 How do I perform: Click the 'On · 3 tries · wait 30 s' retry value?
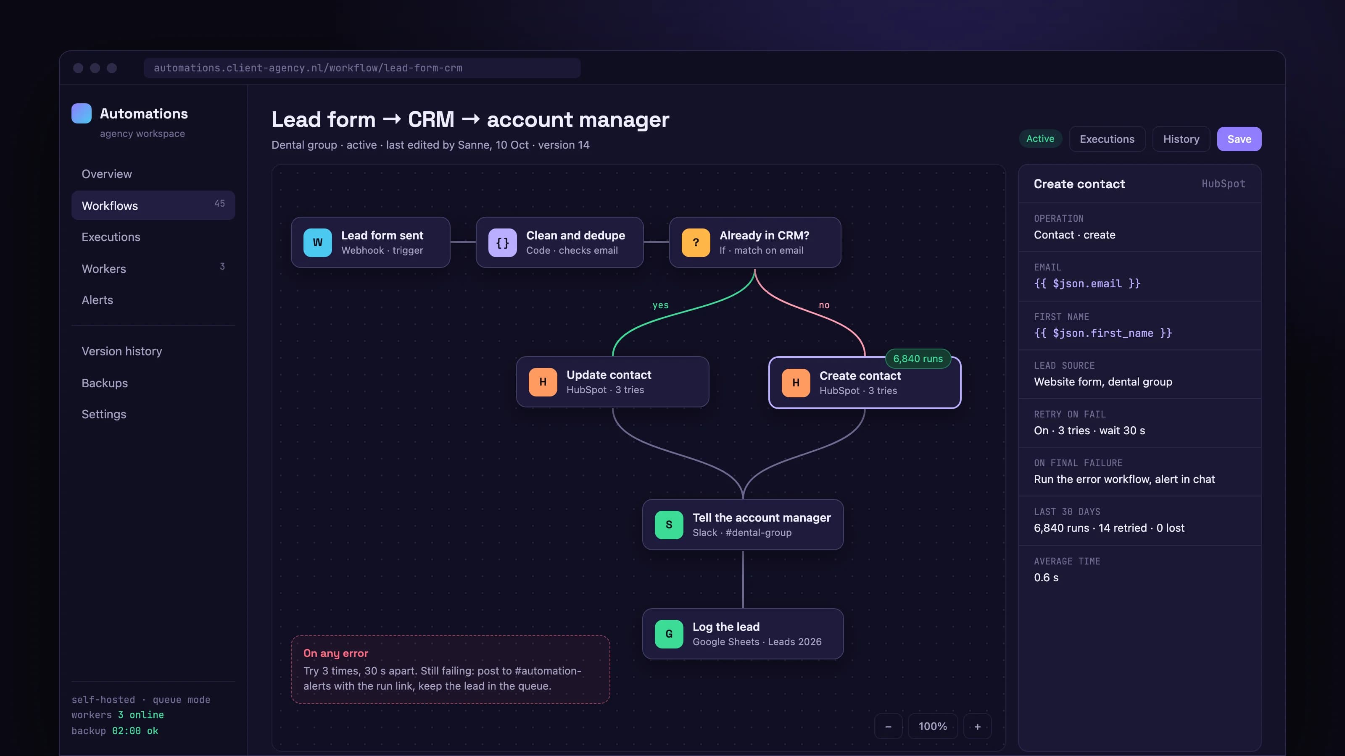1089,430
